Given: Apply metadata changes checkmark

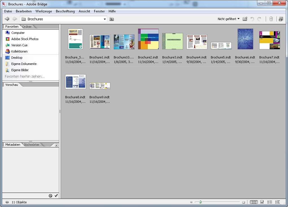Looking at the screenshot, I should tap(56, 196).
